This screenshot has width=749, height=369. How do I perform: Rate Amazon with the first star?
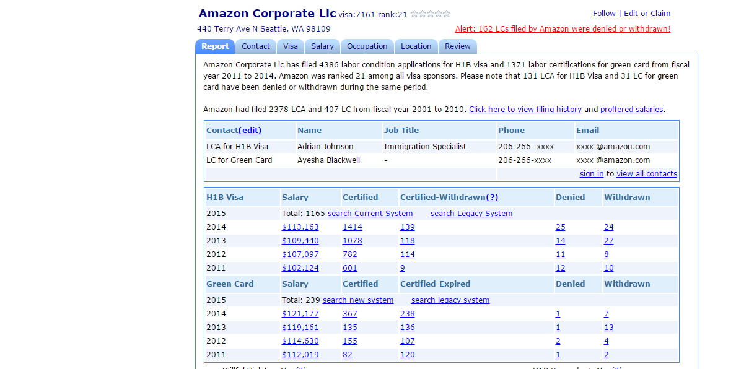point(414,14)
